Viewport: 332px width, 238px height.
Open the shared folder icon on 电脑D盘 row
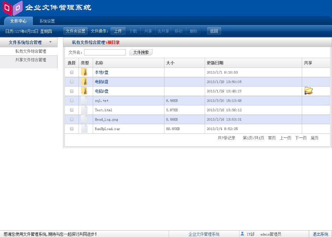click(309, 91)
